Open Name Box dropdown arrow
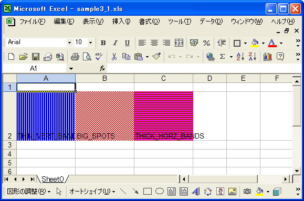Viewport: 304px width, 201px height. click(x=71, y=68)
